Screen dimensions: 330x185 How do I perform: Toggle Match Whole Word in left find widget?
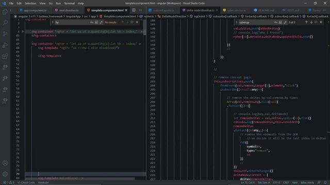[96, 22]
